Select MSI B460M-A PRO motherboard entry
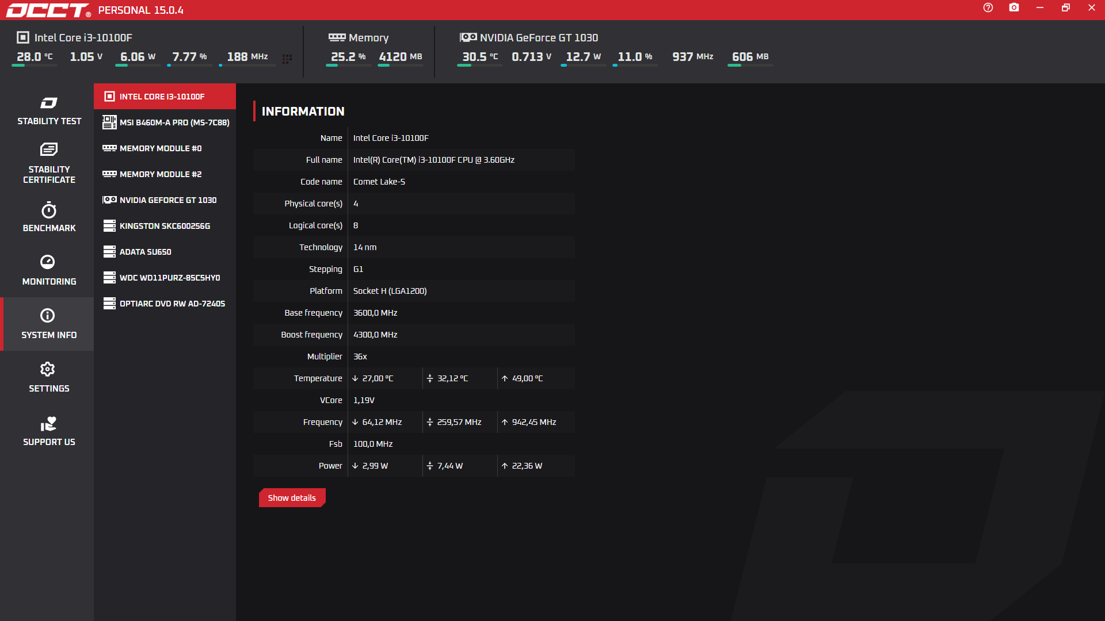The width and height of the screenshot is (1105, 621). [165, 122]
